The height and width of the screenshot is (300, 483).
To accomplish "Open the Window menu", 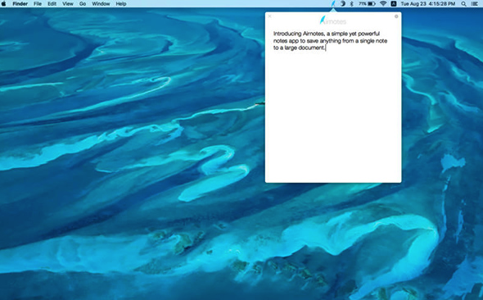I will click(x=101, y=4).
